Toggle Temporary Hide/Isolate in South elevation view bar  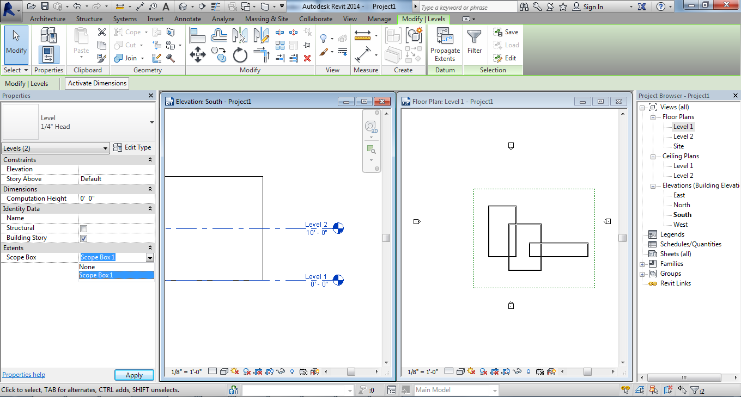[281, 371]
